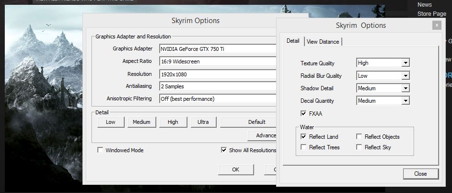The width and height of the screenshot is (452, 193).
Task: Uncheck Reflect Land water option
Action: [303, 137]
